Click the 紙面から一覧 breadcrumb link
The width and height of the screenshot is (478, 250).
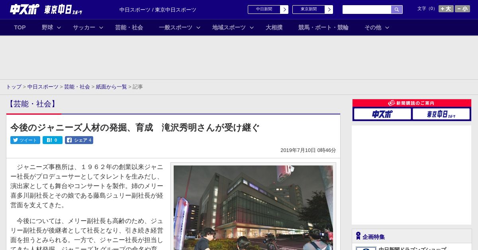(111, 87)
